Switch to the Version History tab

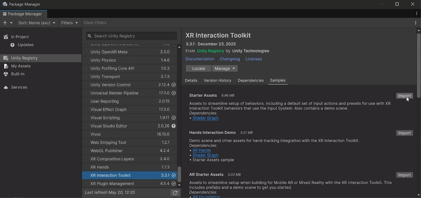[217, 81]
